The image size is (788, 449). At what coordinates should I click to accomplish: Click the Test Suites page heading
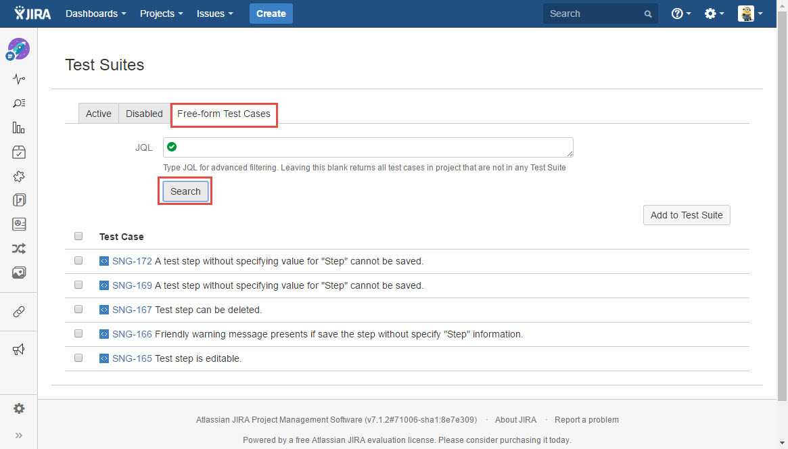coord(105,65)
